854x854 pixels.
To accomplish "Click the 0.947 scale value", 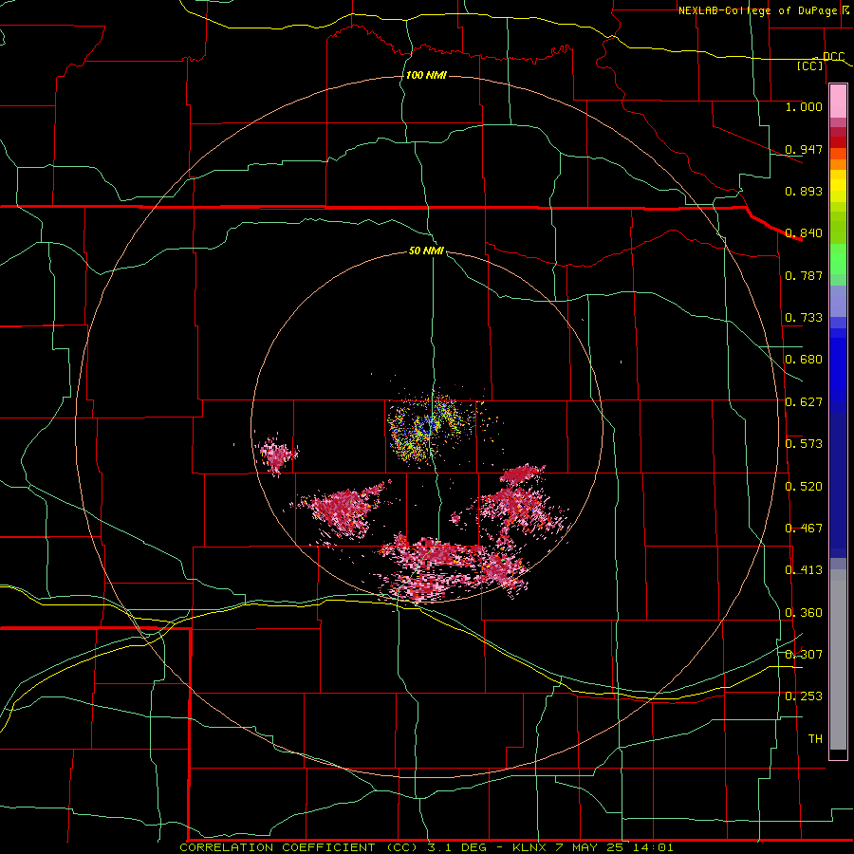I will point(804,149).
